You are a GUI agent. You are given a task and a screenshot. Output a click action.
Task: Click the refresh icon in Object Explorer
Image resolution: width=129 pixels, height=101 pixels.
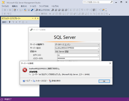23,22
